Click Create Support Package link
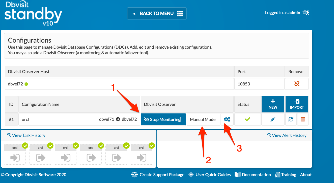The image size is (334, 183). coord(158,175)
